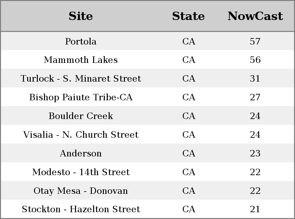The image size is (295, 219).
Task: Sort by the NowCast column header
Action: [x=255, y=16]
